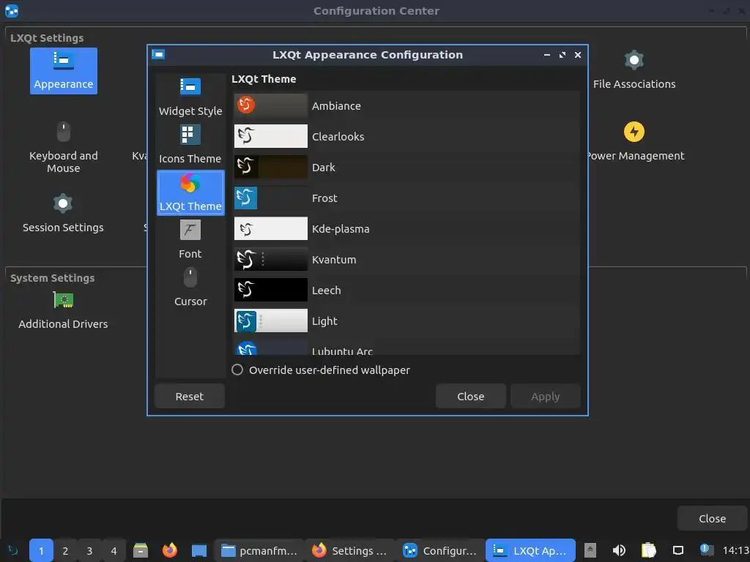Open Session Settings in Configuration Center
The height and width of the screenshot is (562, 750).
pyautogui.click(x=63, y=213)
